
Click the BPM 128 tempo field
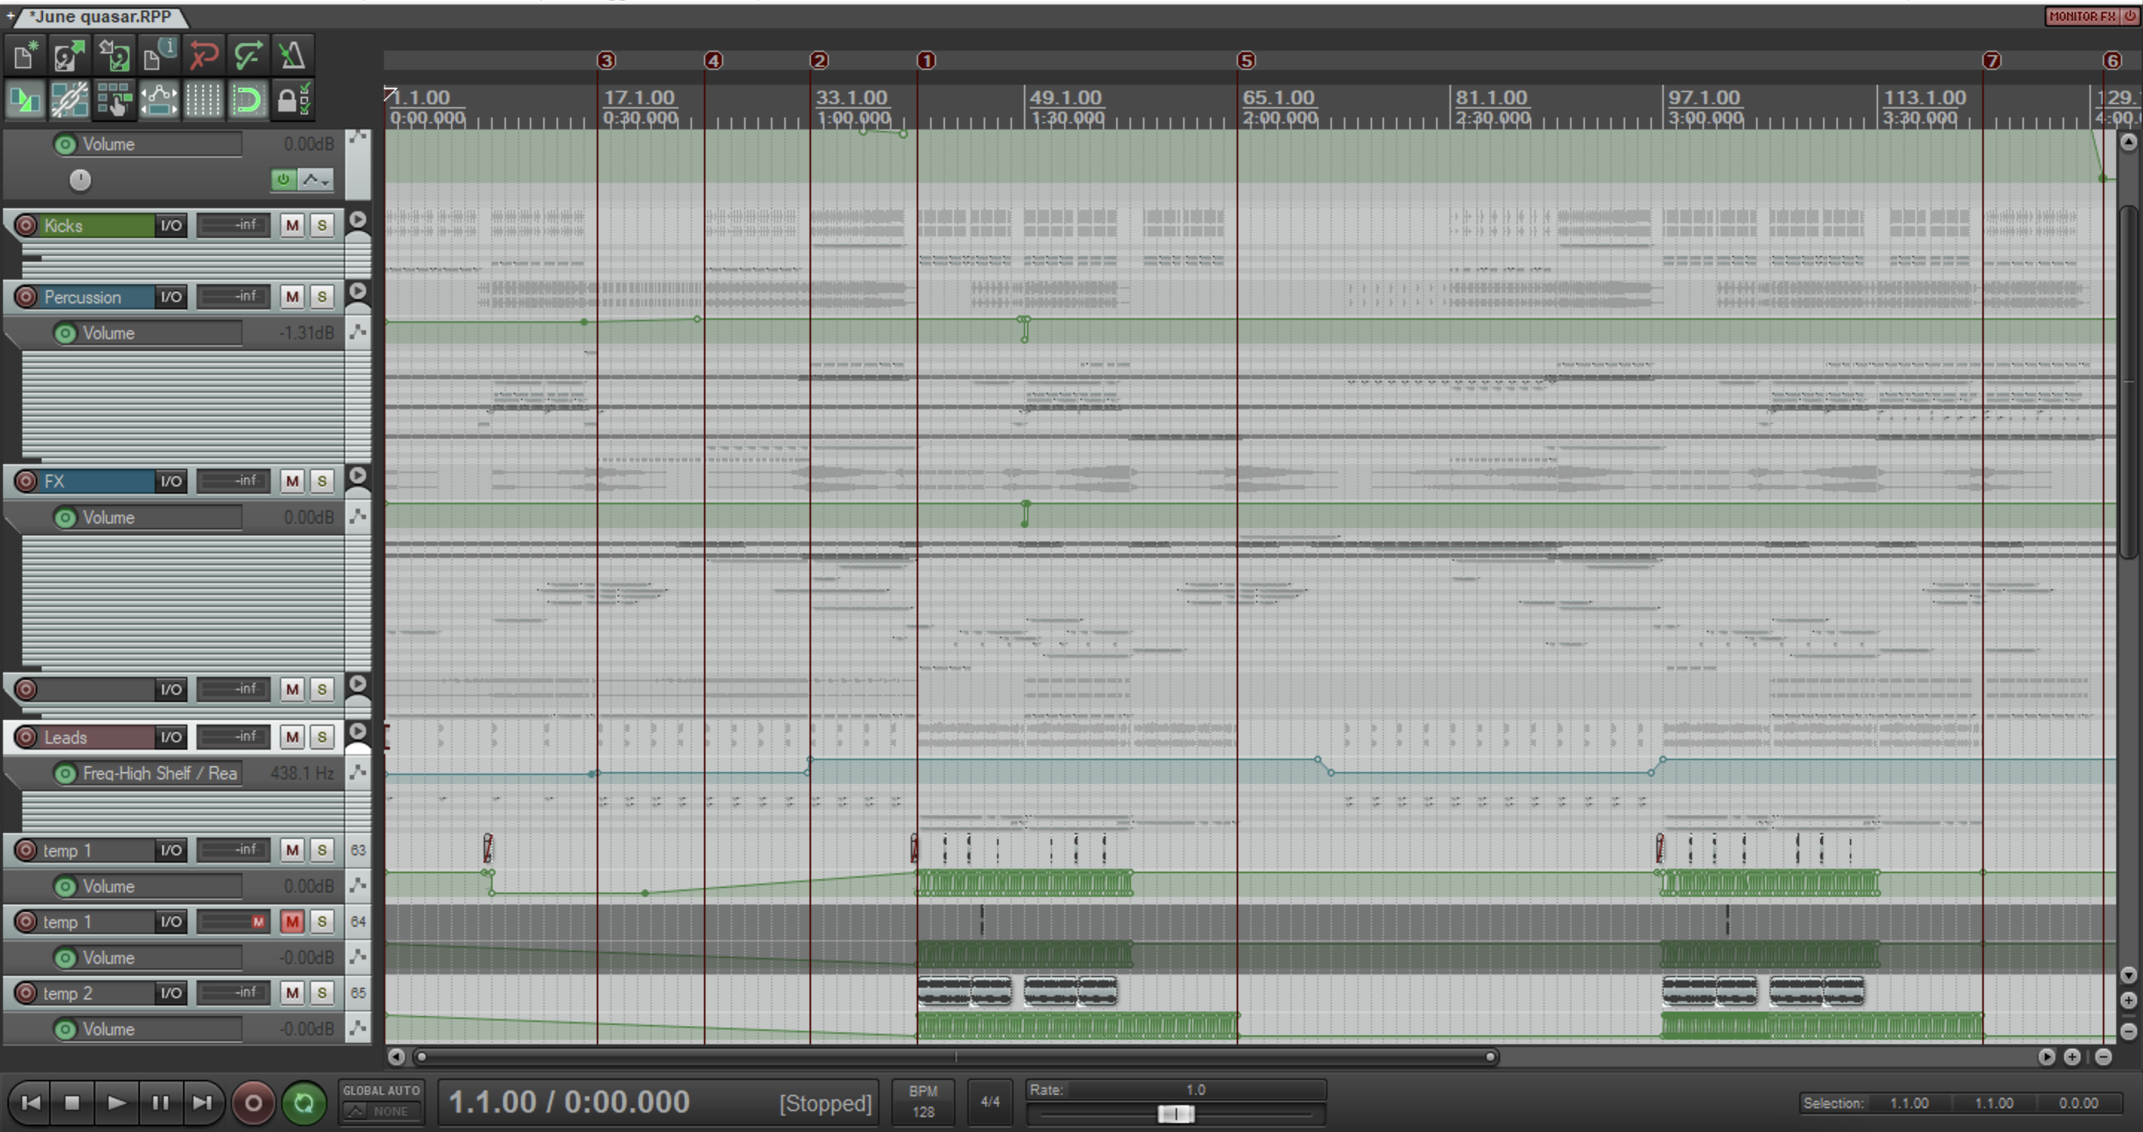(923, 1102)
